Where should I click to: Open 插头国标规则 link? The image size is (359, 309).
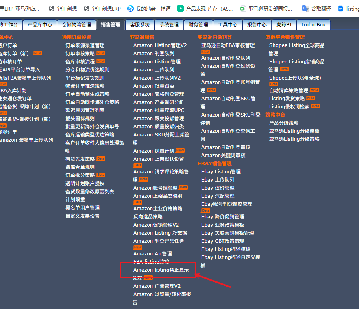80,118
